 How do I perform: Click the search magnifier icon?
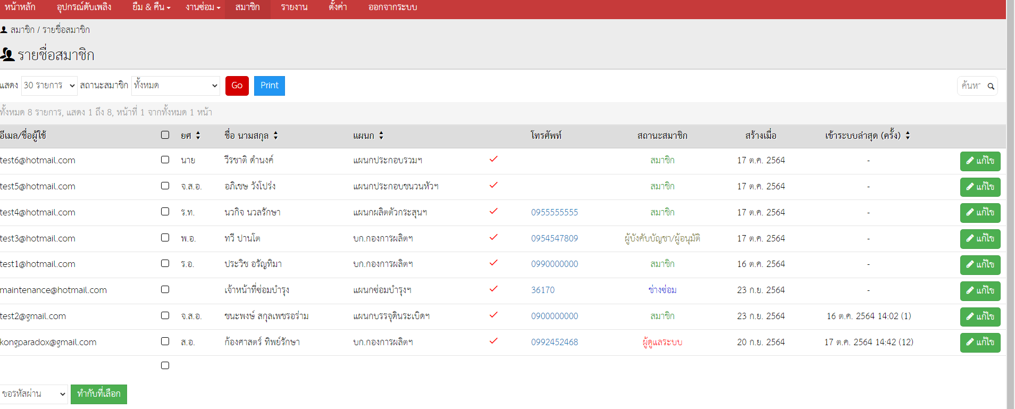pyautogui.click(x=991, y=86)
